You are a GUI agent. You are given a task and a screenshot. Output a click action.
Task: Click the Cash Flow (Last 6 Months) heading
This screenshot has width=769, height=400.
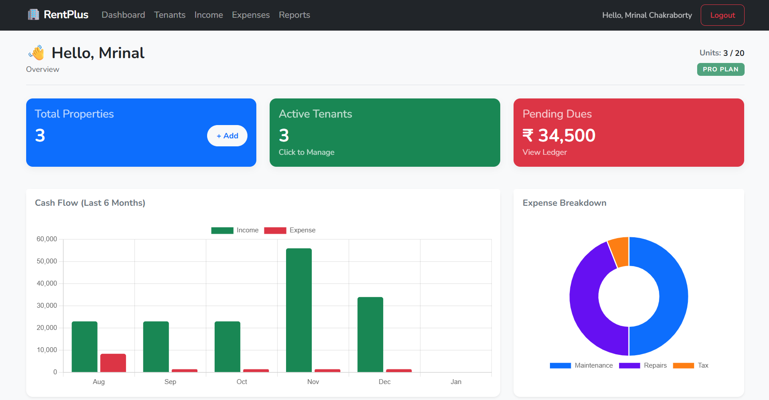(x=90, y=203)
